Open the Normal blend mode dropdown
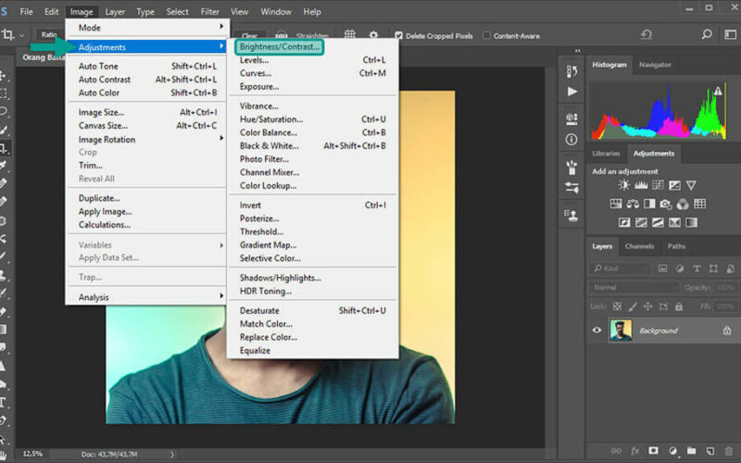The image size is (741, 463). click(634, 287)
